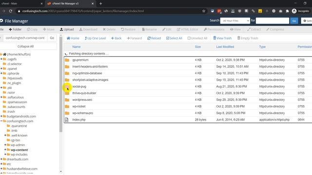
Task: Click the Back navigation button
Action: (x=117, y=38)
